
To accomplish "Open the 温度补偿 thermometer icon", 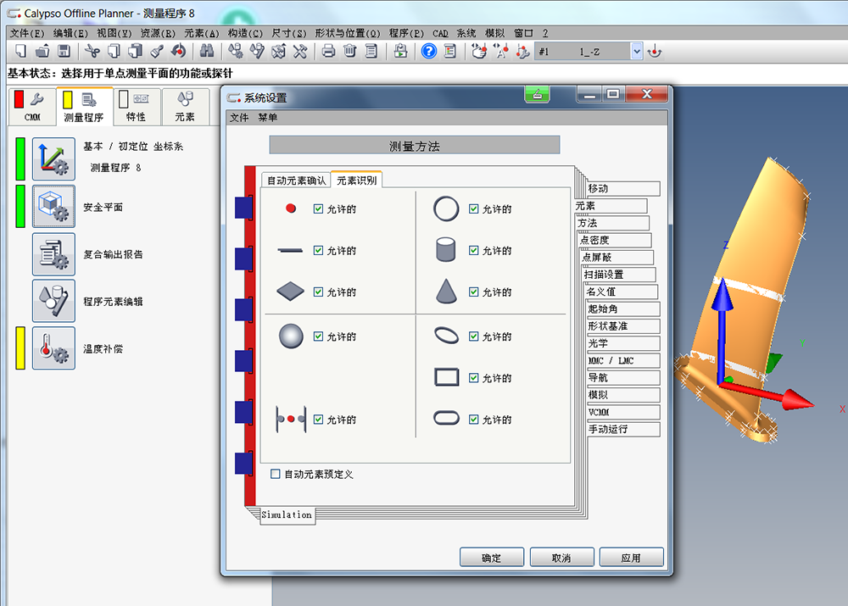I will [x=53, y=348].
